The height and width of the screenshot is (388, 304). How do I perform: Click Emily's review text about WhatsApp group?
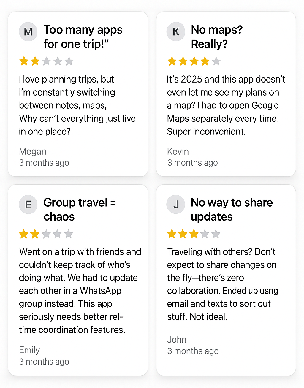[x=80, y=291]
